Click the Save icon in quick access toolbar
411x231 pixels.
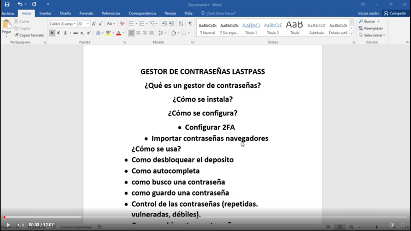(x=7, y=5)
